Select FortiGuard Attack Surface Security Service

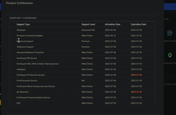pos(36,86)
